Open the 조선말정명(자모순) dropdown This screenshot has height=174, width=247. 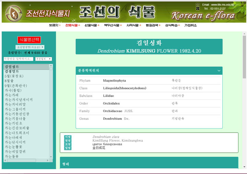(x=30, y=47)
